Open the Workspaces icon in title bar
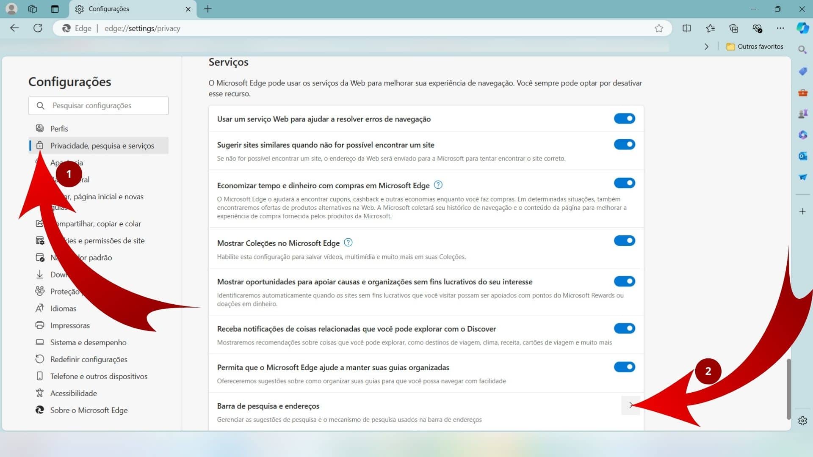This screenshot has height=457, width=813. tap(33, 9)
